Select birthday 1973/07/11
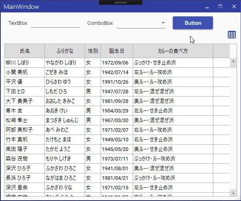The width and height of the screenshot is (241, 201). (117, 159)
